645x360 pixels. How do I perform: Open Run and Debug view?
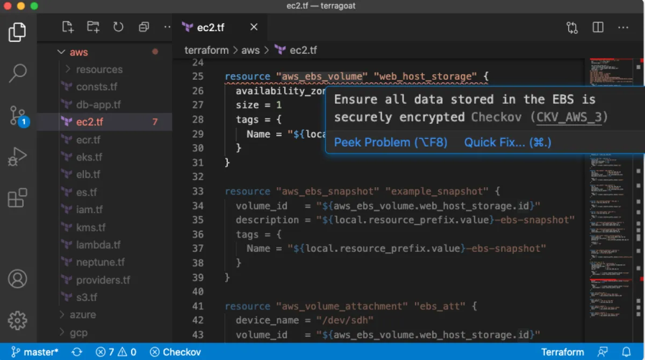point(17,157)
